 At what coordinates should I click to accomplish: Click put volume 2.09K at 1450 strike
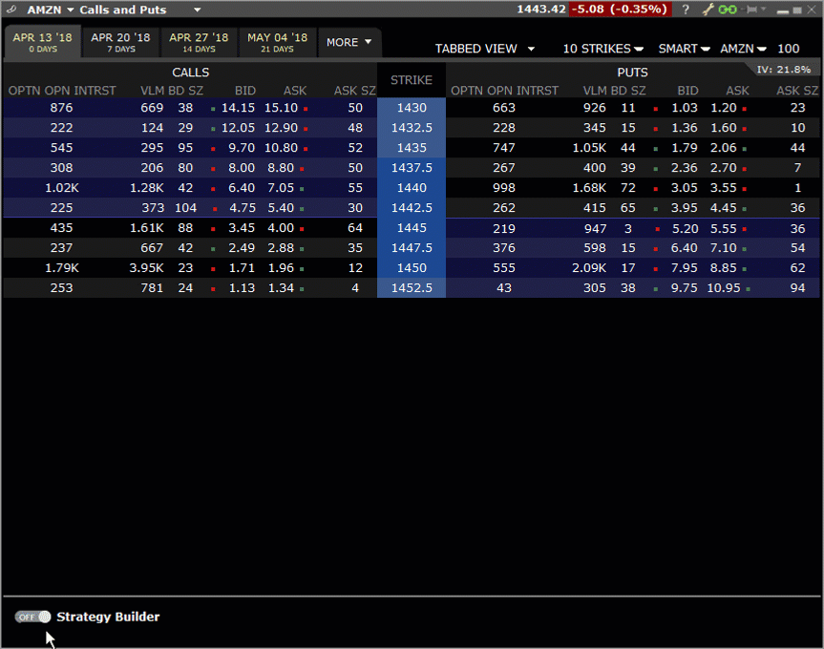click(589, 268)
